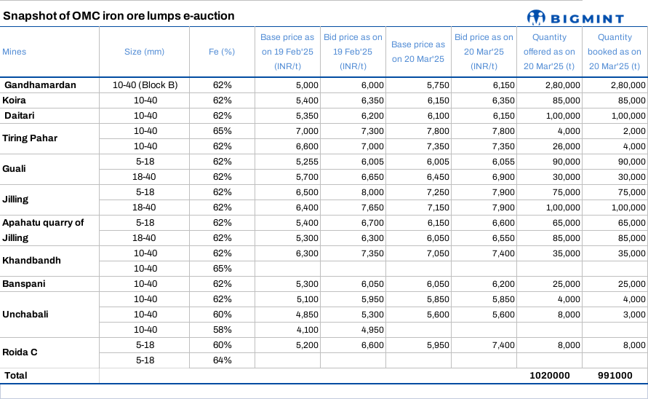Click Bid price as on 20 Mar'25 header
The image size is (648, 399).
484,52
